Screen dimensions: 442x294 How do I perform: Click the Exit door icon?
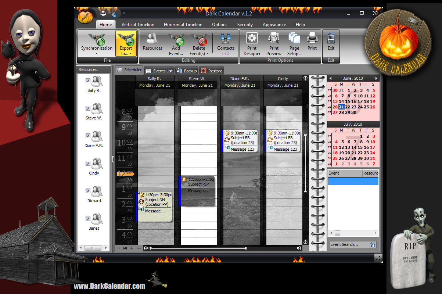331,38
